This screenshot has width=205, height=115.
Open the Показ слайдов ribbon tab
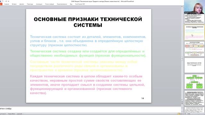tap(49, 4)
